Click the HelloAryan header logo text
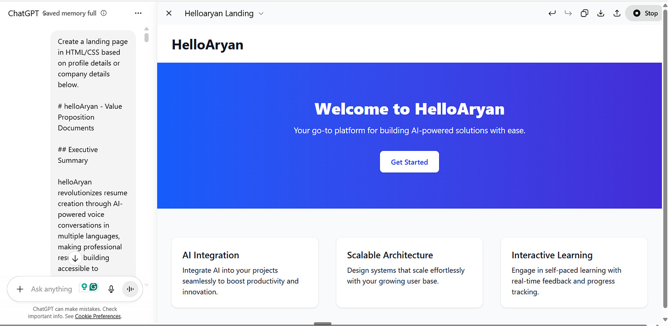The width and height of the screenshot is (668, 326). [207, 44]
